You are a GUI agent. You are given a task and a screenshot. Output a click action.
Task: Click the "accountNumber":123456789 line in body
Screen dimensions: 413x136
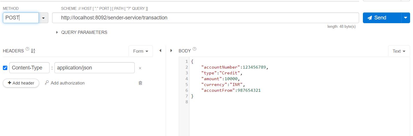[x=235, y=67]
